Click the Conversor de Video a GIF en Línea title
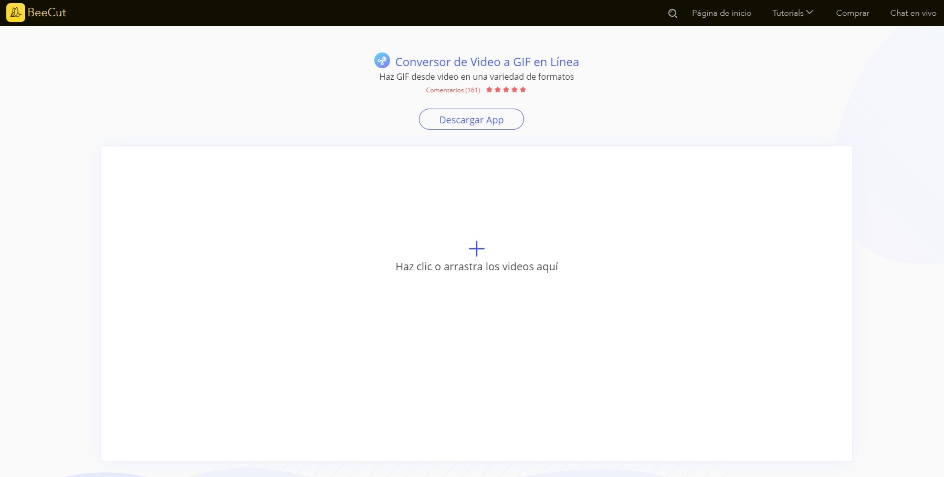Image resolution: width=944 pixels, height=477 pixels. [487, 62]
